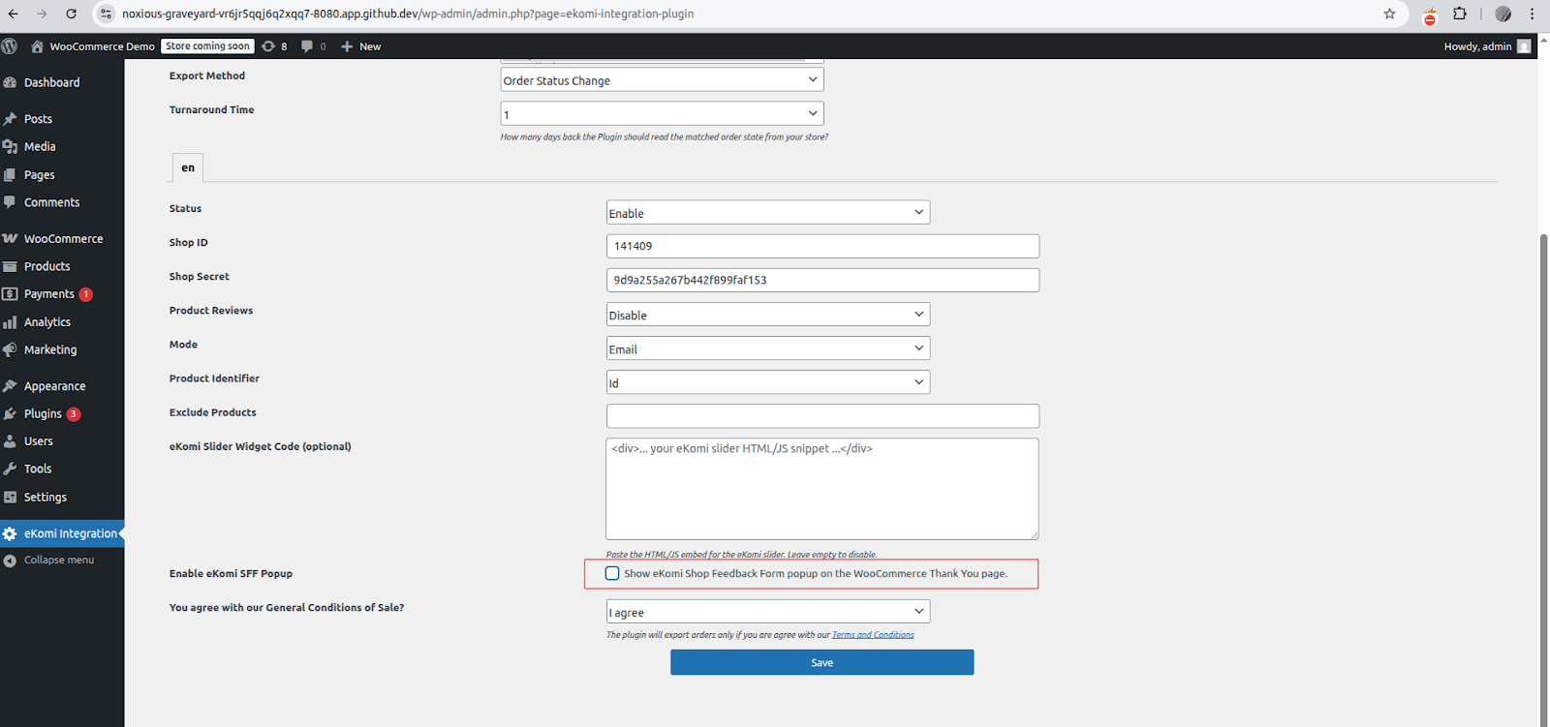The height and width of the screenshot is (727, 1550).
Task: Open the Product Reviews dropdown
Action: coord(767,315)
